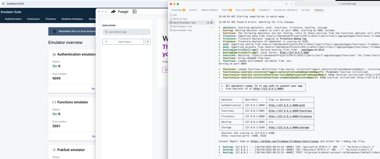Open the firebase-tools issues GitHub link
380x159 pixels.
click(x=285, y=142)
